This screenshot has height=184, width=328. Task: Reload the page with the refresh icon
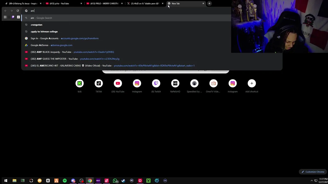(18, 11)
